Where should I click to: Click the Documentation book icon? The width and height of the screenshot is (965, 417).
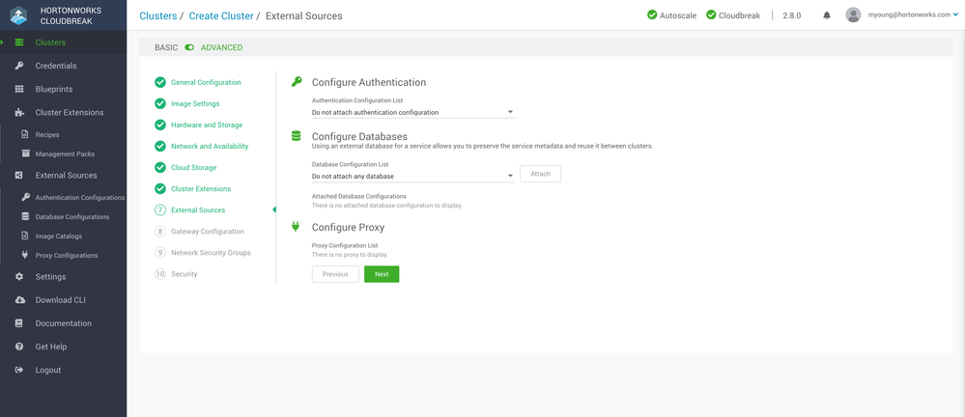coord(19,323)
